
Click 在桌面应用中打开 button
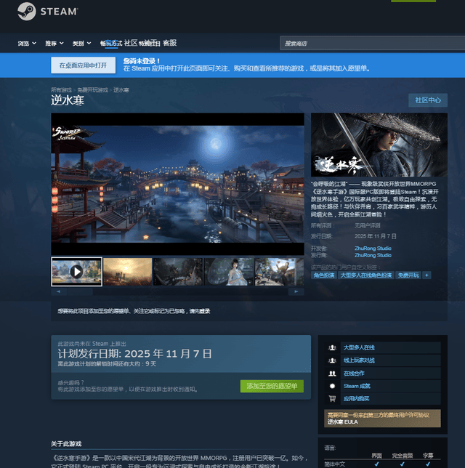[x=83, y=65]
